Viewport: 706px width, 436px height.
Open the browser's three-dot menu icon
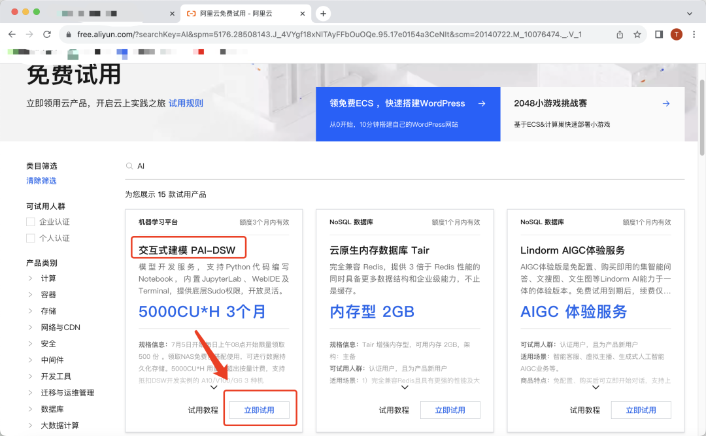(694, 34)
